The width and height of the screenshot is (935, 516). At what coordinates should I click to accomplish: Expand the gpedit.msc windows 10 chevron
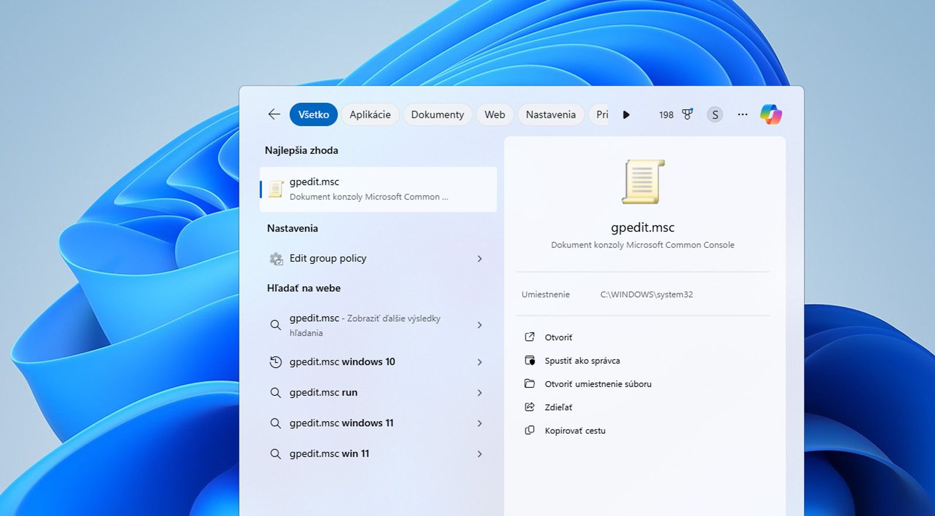pyautogui.click(x=480, y=362)
